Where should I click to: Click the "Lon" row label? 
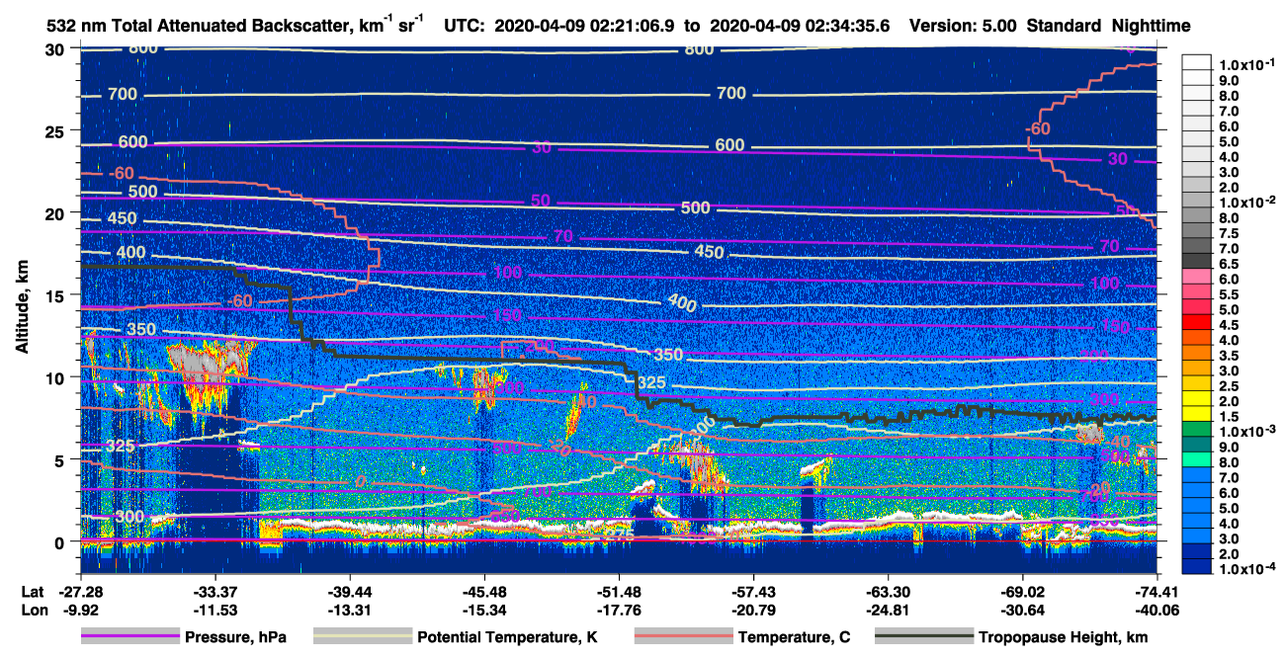(33, 610)
